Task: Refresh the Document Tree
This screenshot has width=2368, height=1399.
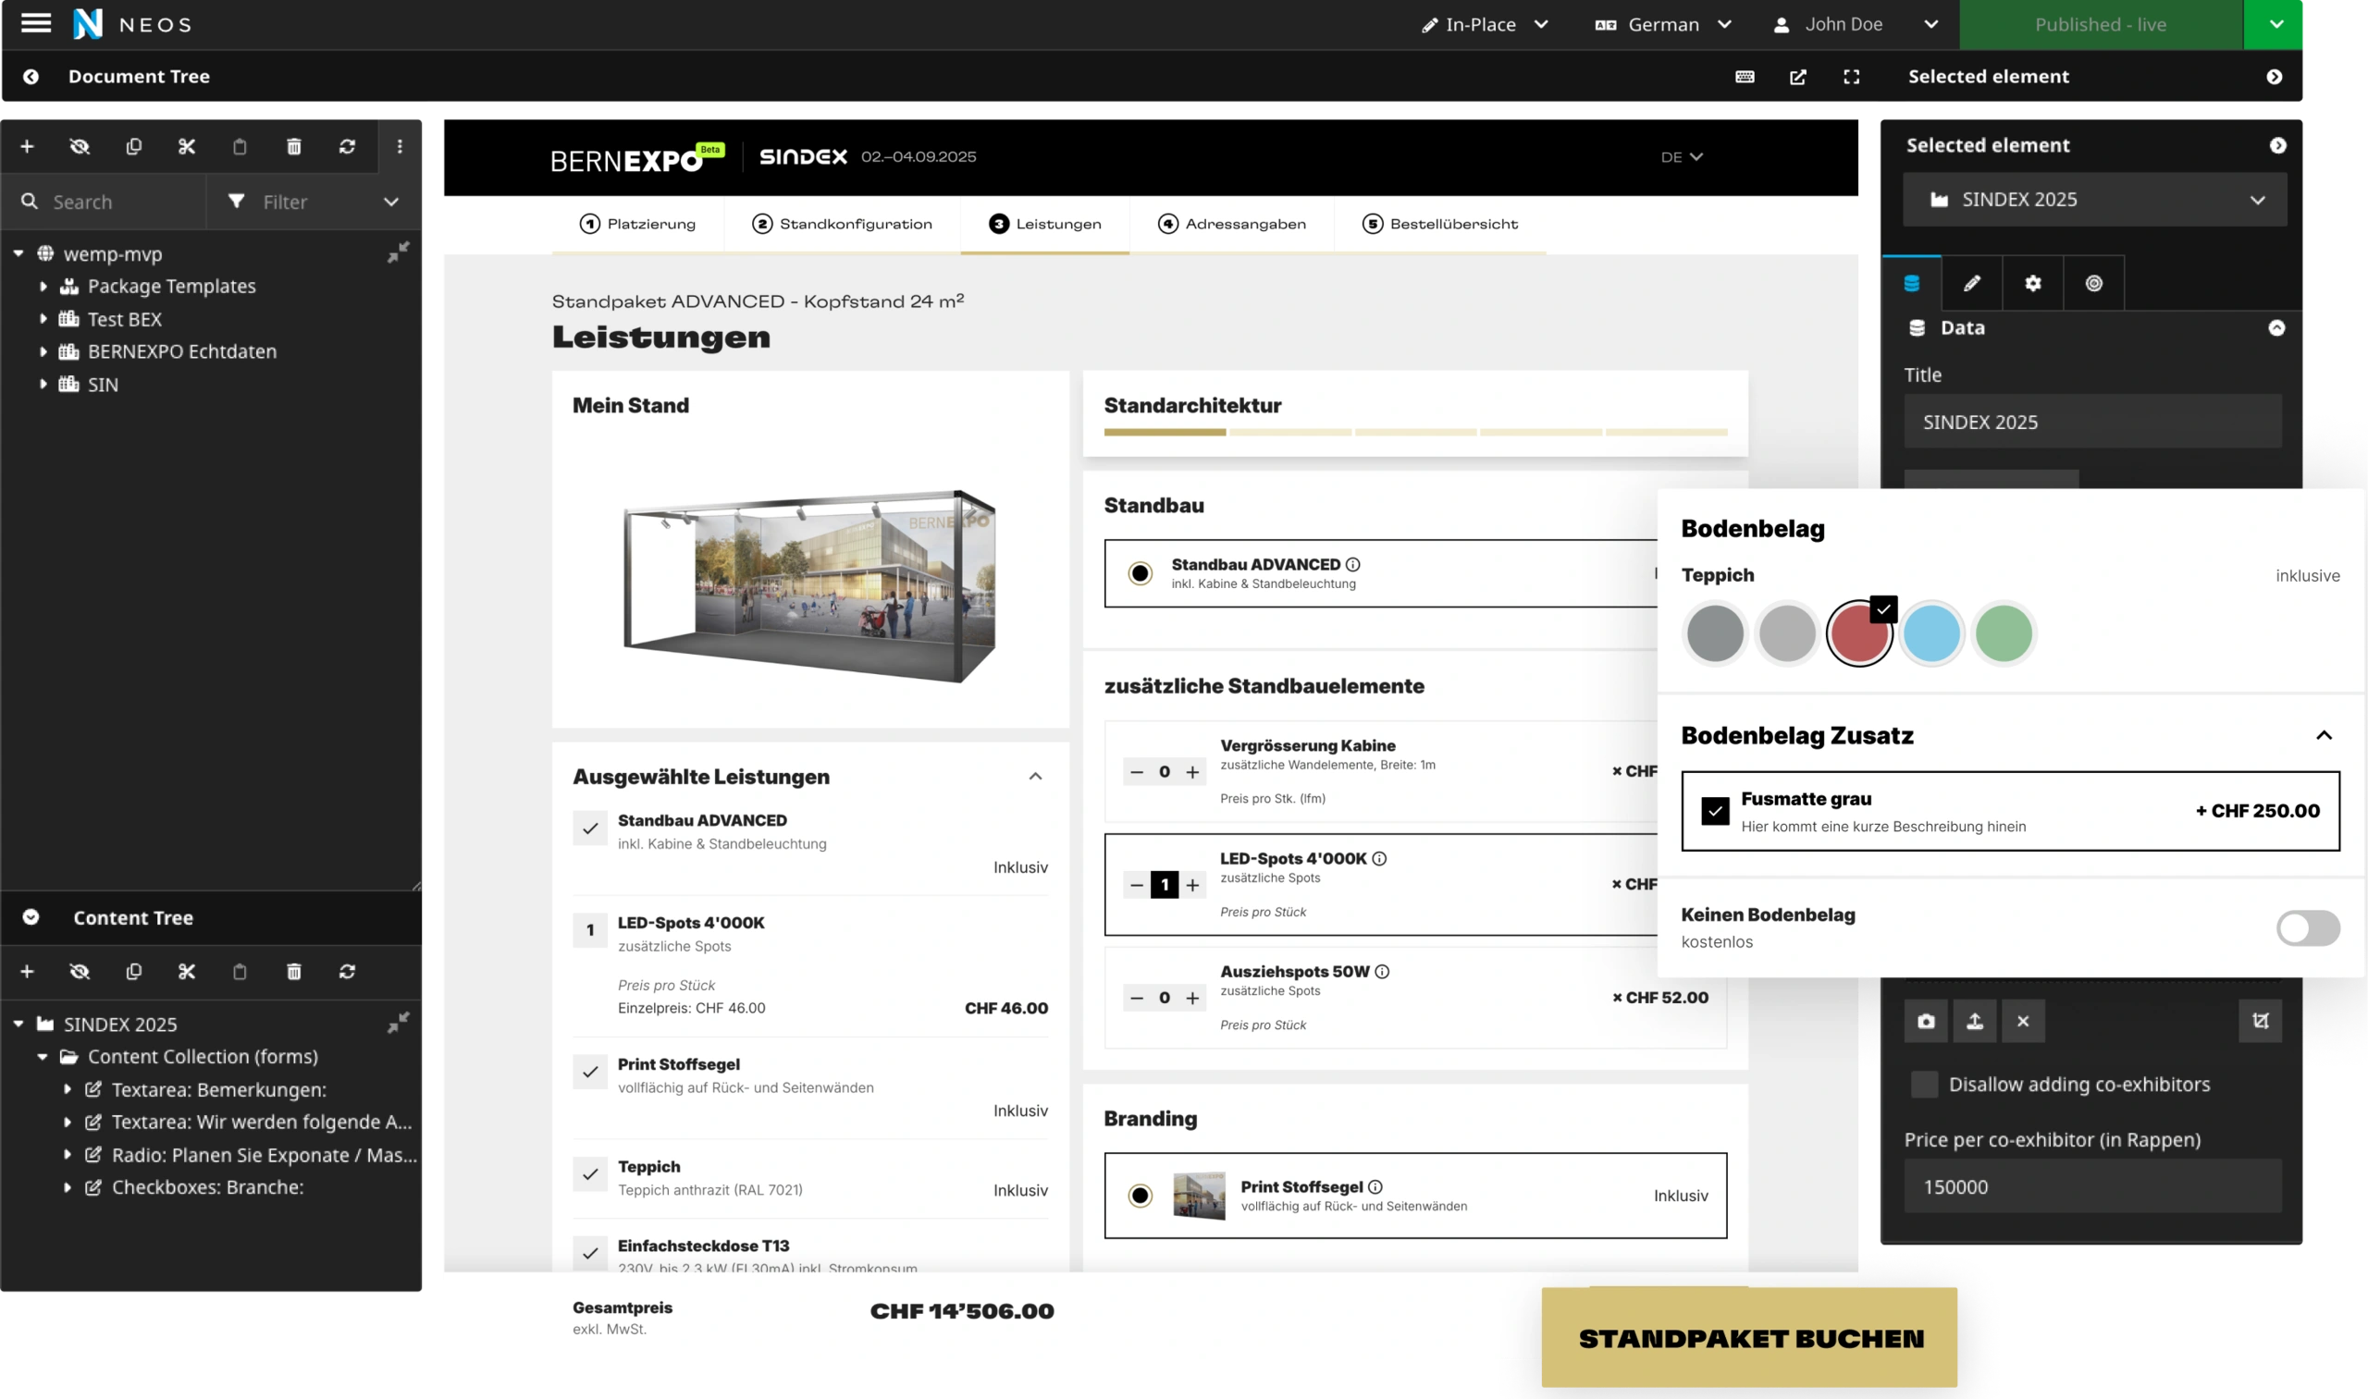Action: click(347, 146)
